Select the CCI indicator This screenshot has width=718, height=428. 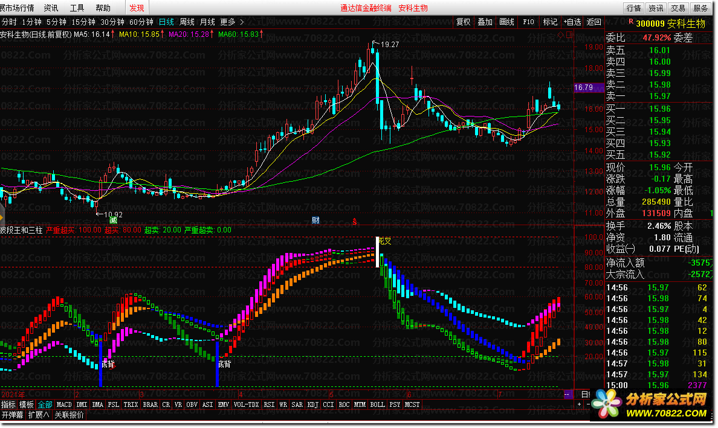pos(328,404)
